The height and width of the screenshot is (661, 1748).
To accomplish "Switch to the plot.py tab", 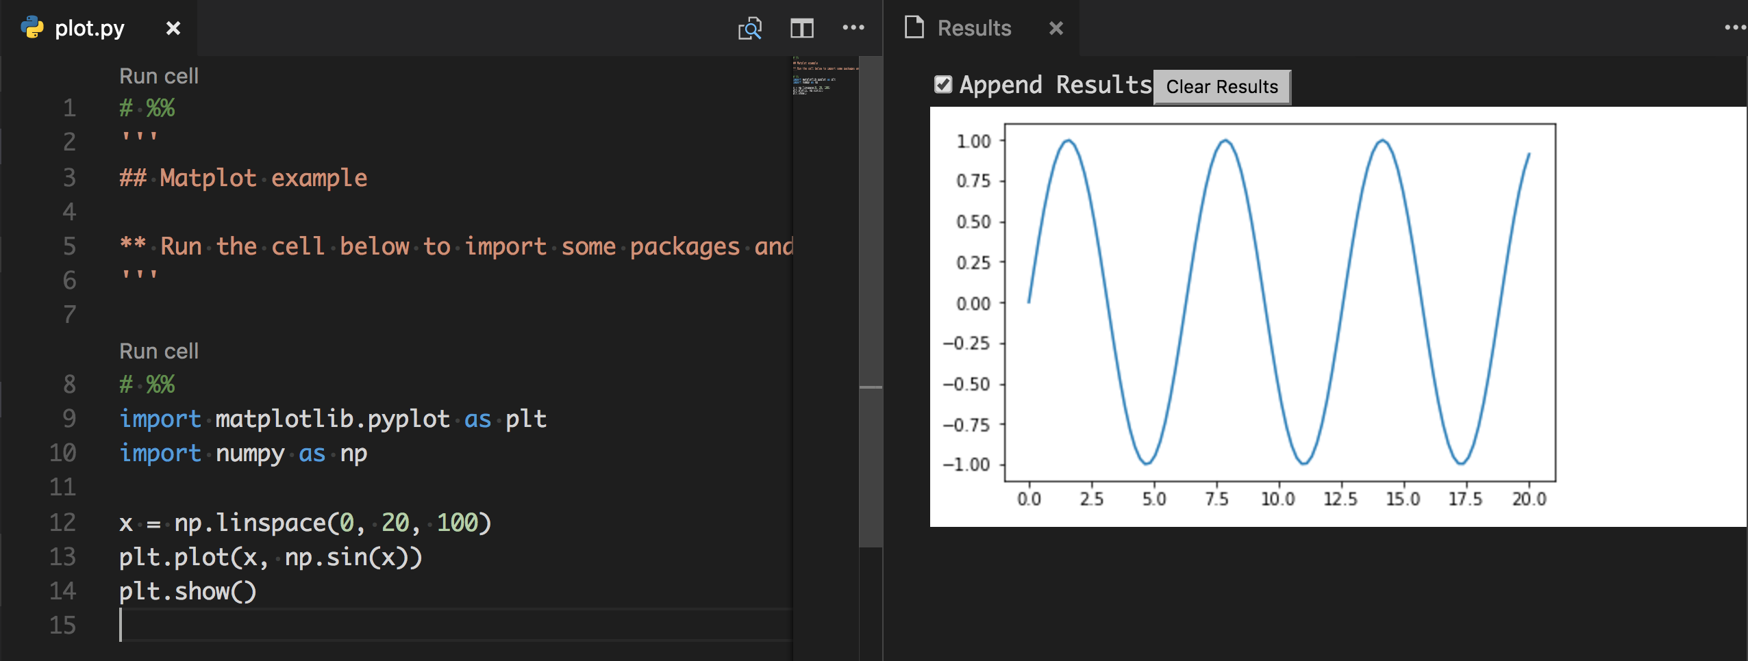I will (x=90, y=28).
